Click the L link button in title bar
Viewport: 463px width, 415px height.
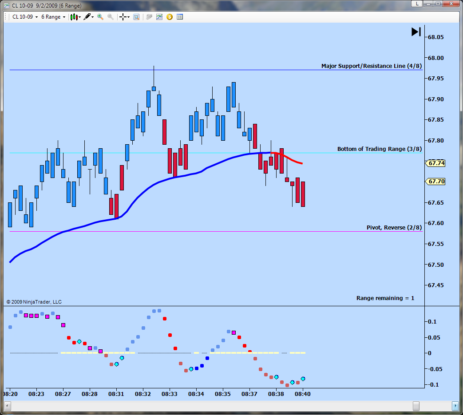417,4
